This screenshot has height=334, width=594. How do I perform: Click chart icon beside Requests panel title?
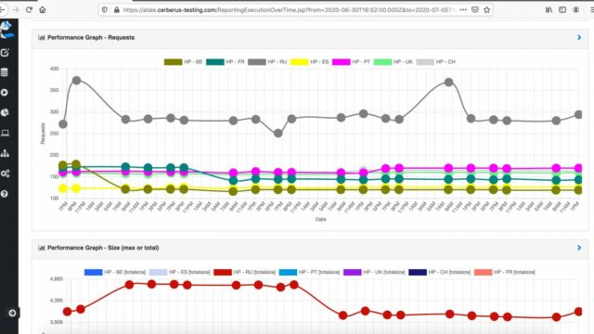42,37
